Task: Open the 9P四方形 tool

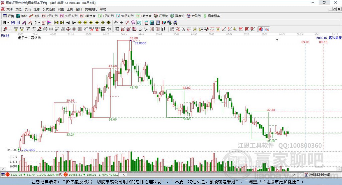Action: pyautogui.click(x=69, y=16)
